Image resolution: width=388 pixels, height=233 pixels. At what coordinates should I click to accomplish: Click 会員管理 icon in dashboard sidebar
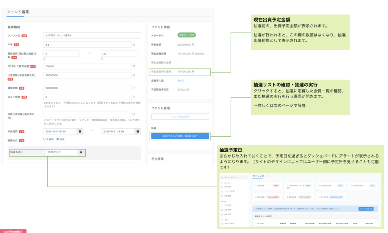[x=222, y=187]
